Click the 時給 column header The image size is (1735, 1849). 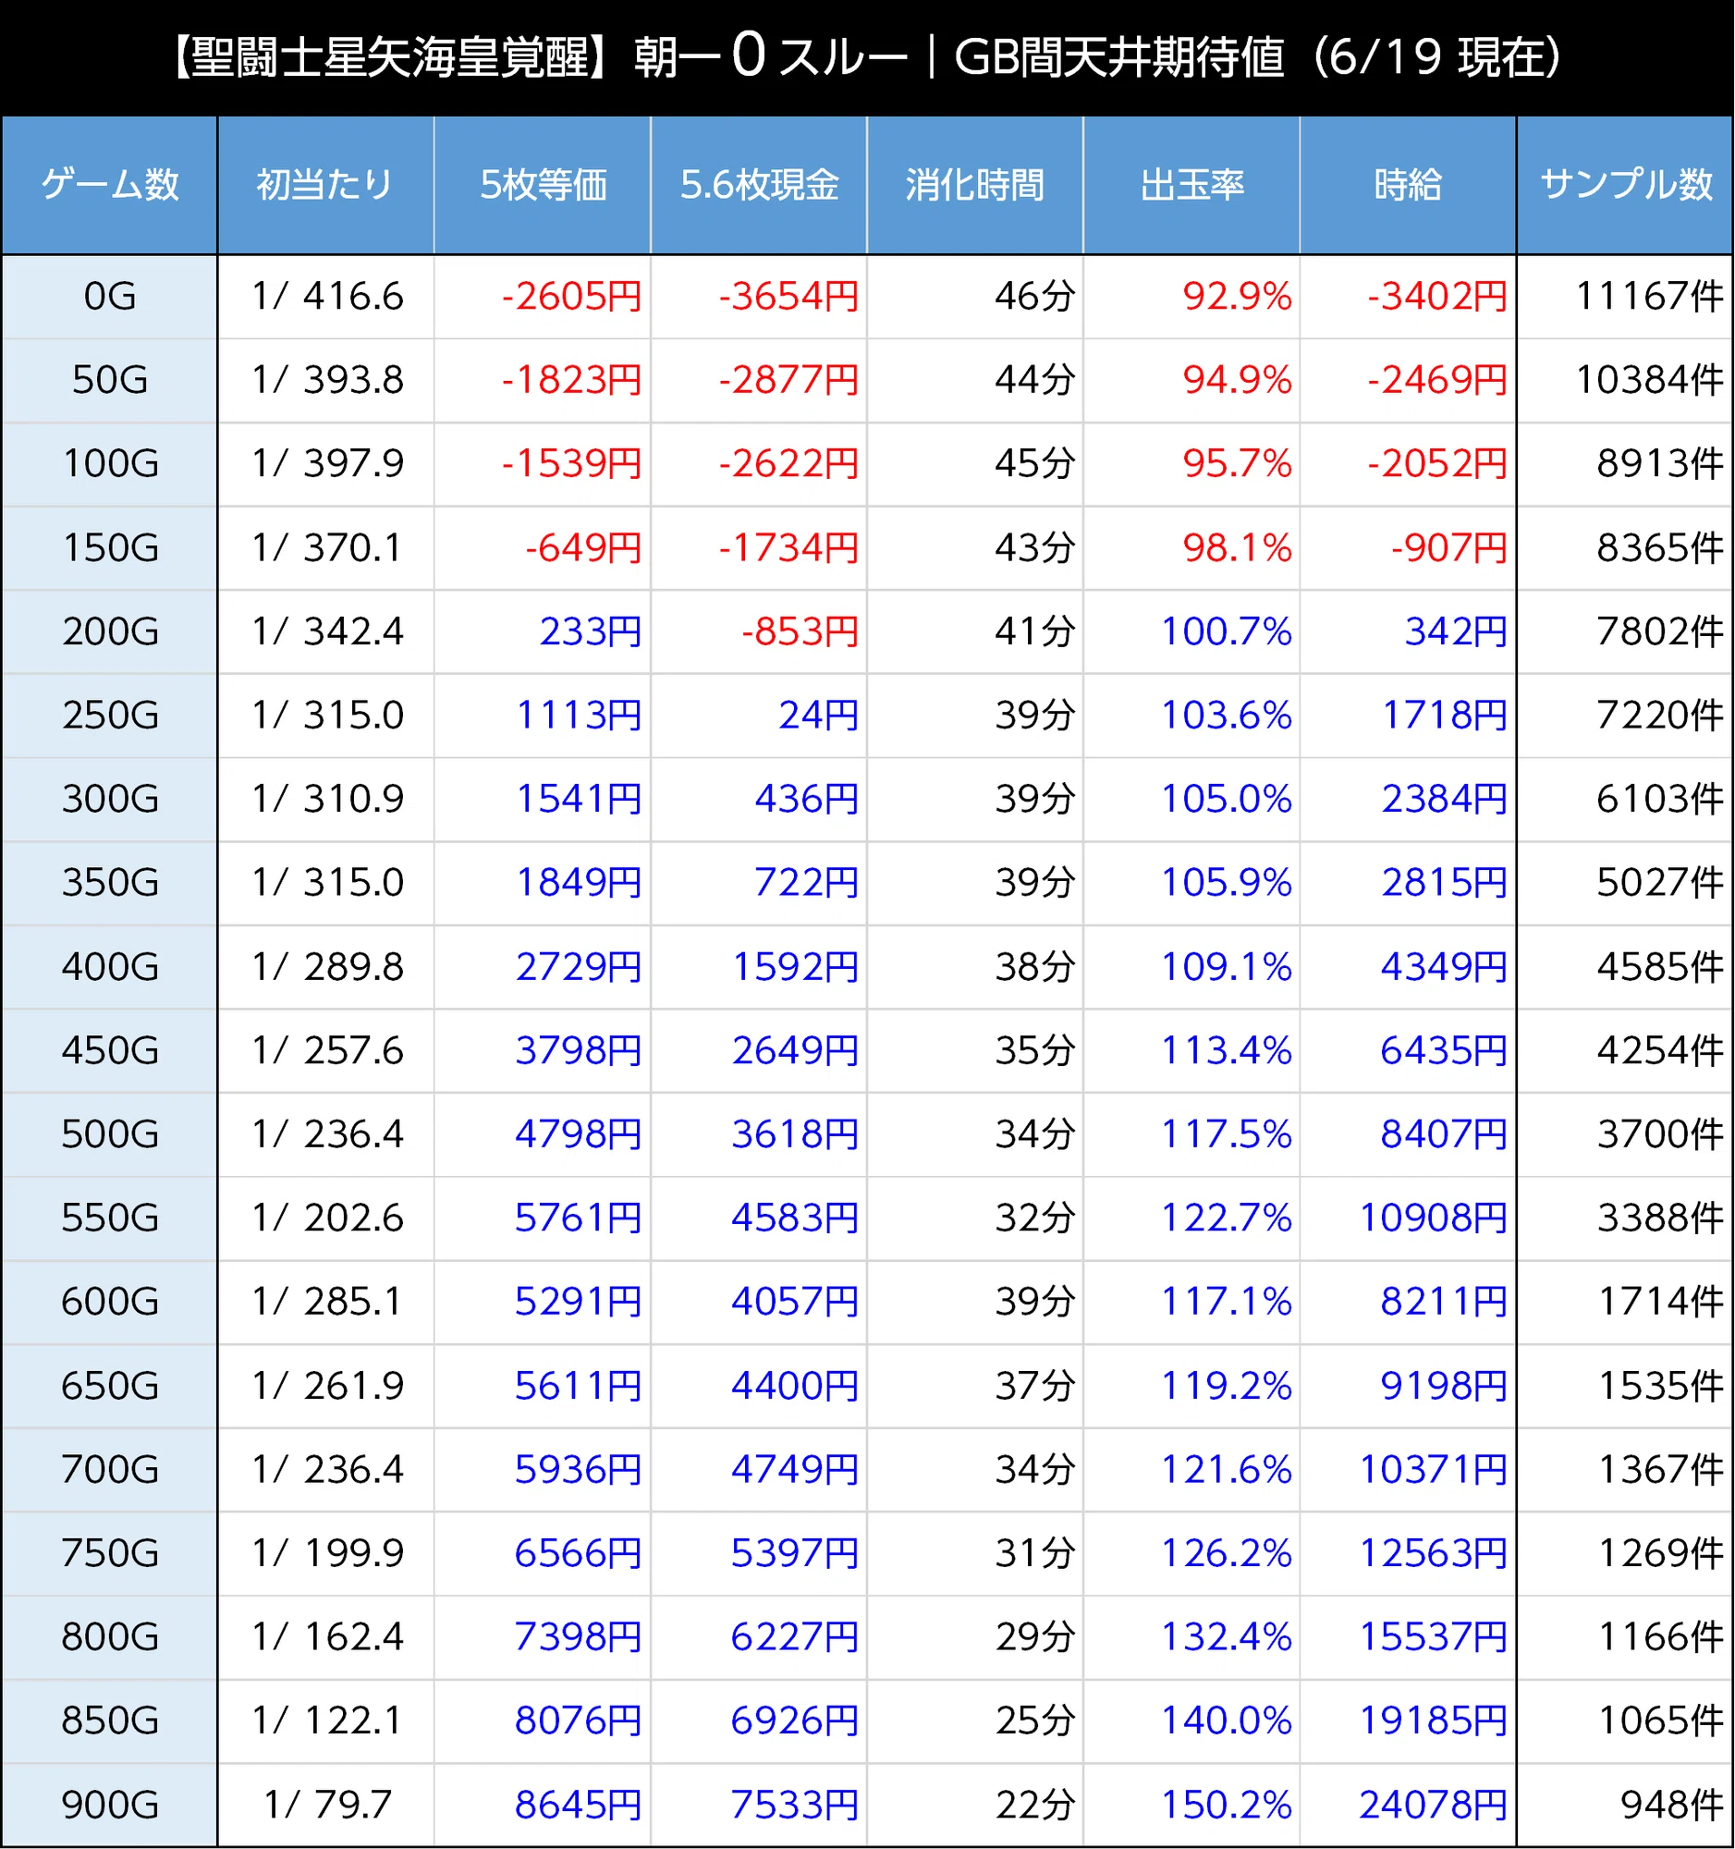[x=1408, y=185]
